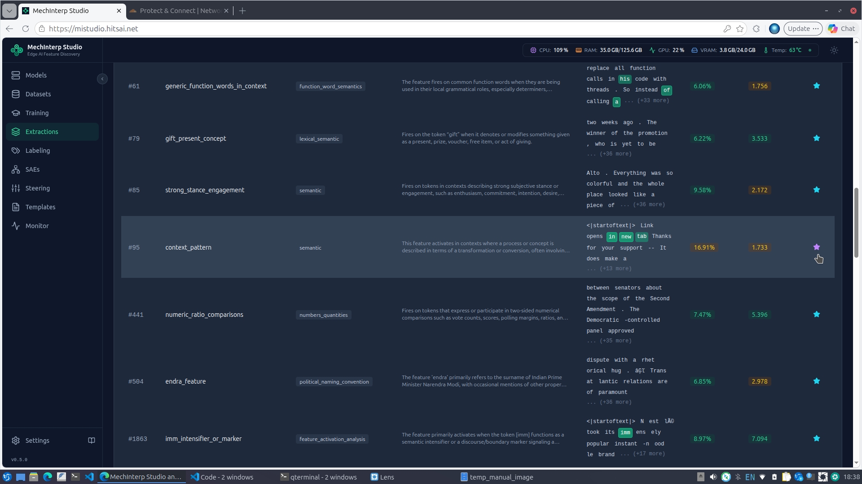The image size is (862, 484).
Task: Open a new browser tab
Action: pos(242,11)
